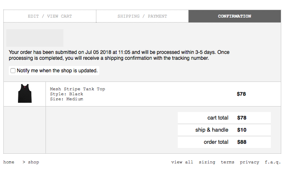
Task: Open the f.a.q. link
Action: pos(272,162)
